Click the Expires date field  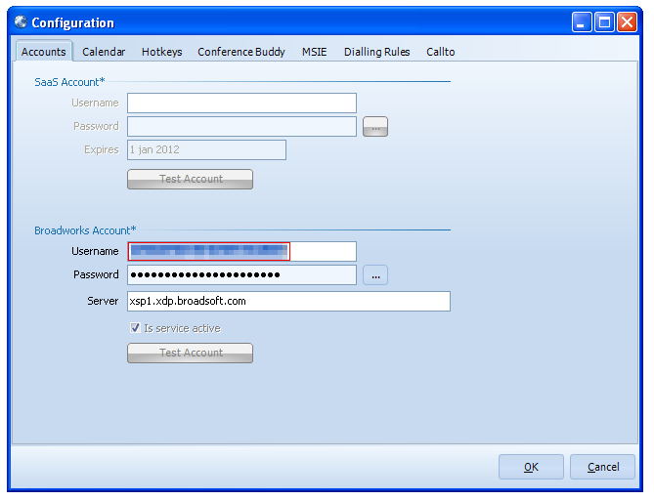tap(206, 150)
